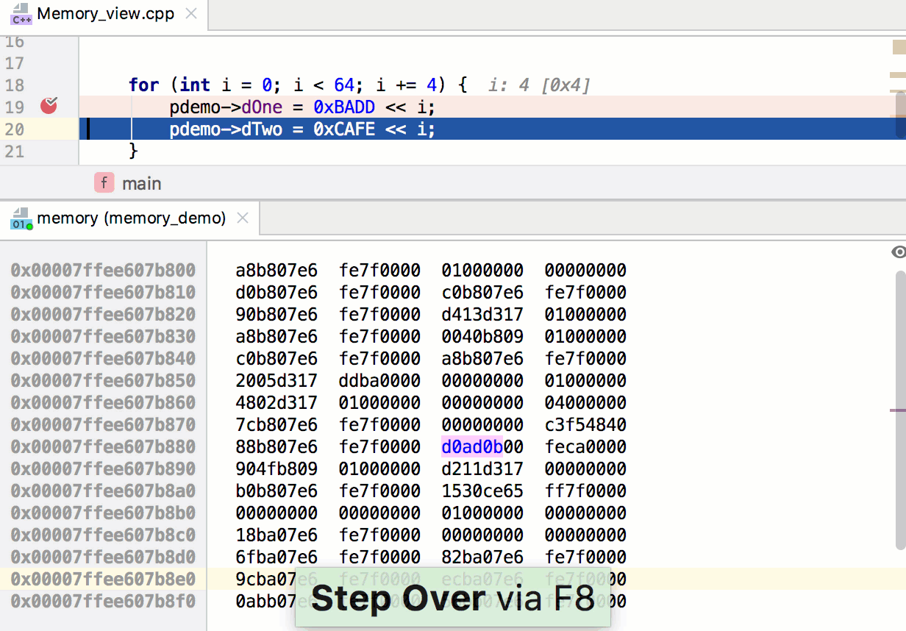The height and width of the screenshot is (631, 906).
Task: Click the pink function icon beside main breadcrumb
Action: [103, 182]
